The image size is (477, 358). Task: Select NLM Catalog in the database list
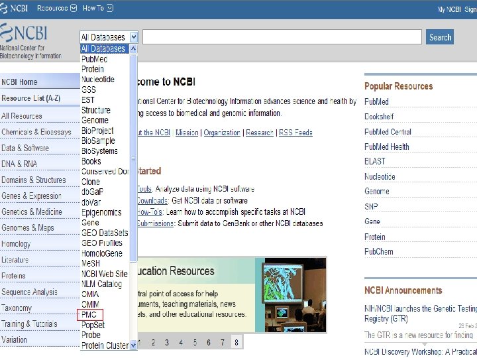pyautogui.click(x=101, y=284)
